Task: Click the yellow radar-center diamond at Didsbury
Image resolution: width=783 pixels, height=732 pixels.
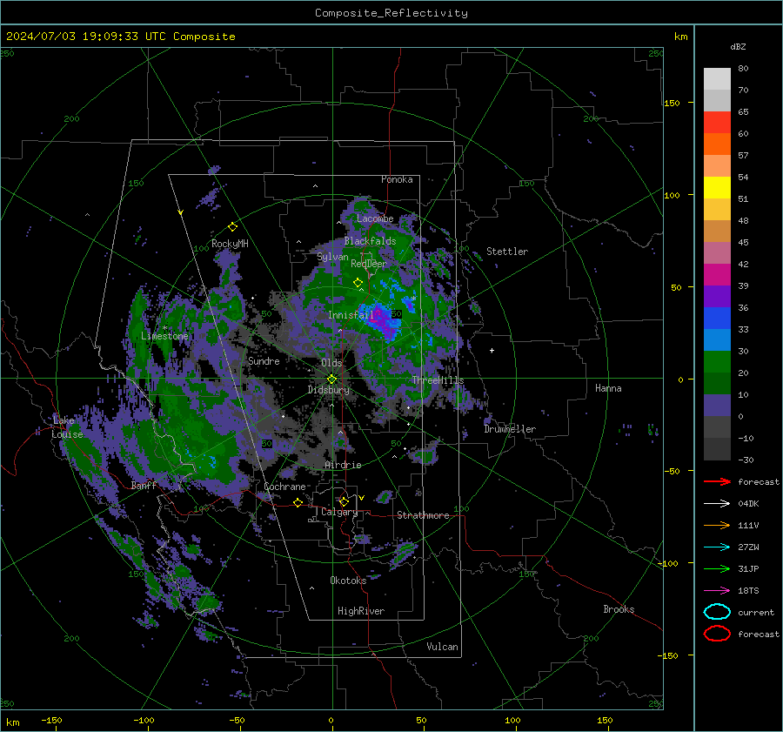Action: click(x=331, y=379)
